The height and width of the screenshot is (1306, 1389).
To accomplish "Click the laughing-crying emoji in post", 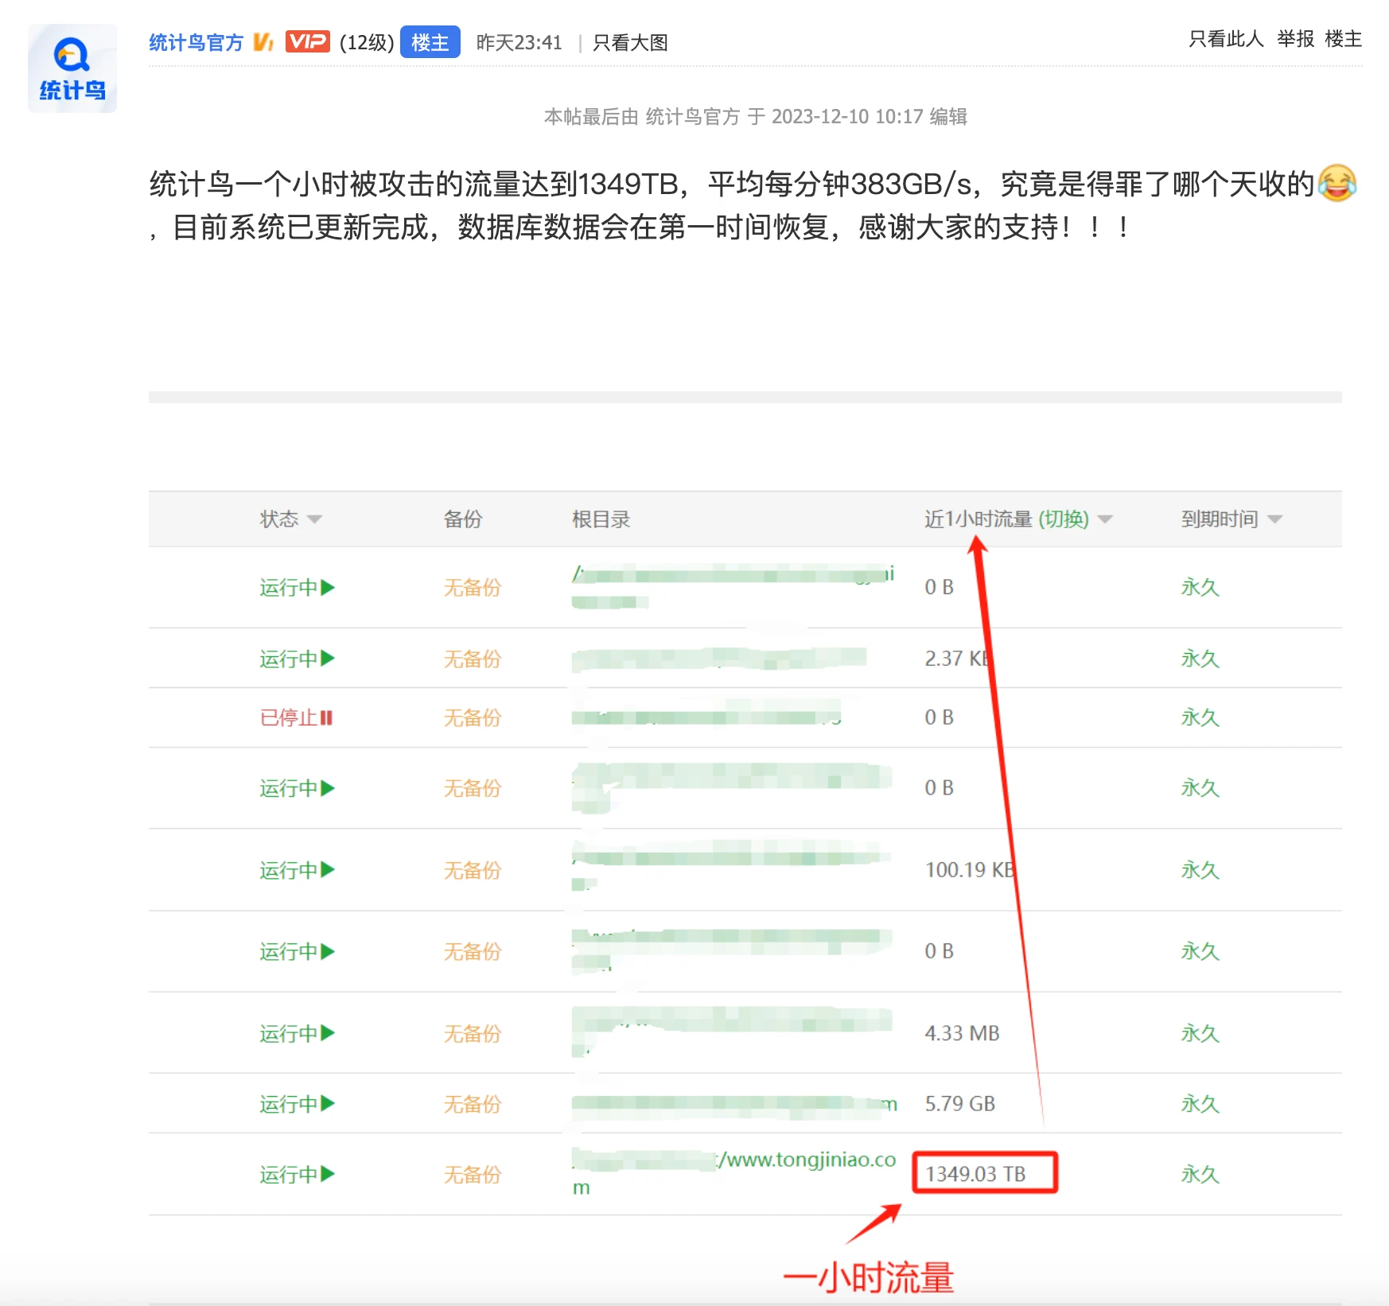I will click(1336, 184).
